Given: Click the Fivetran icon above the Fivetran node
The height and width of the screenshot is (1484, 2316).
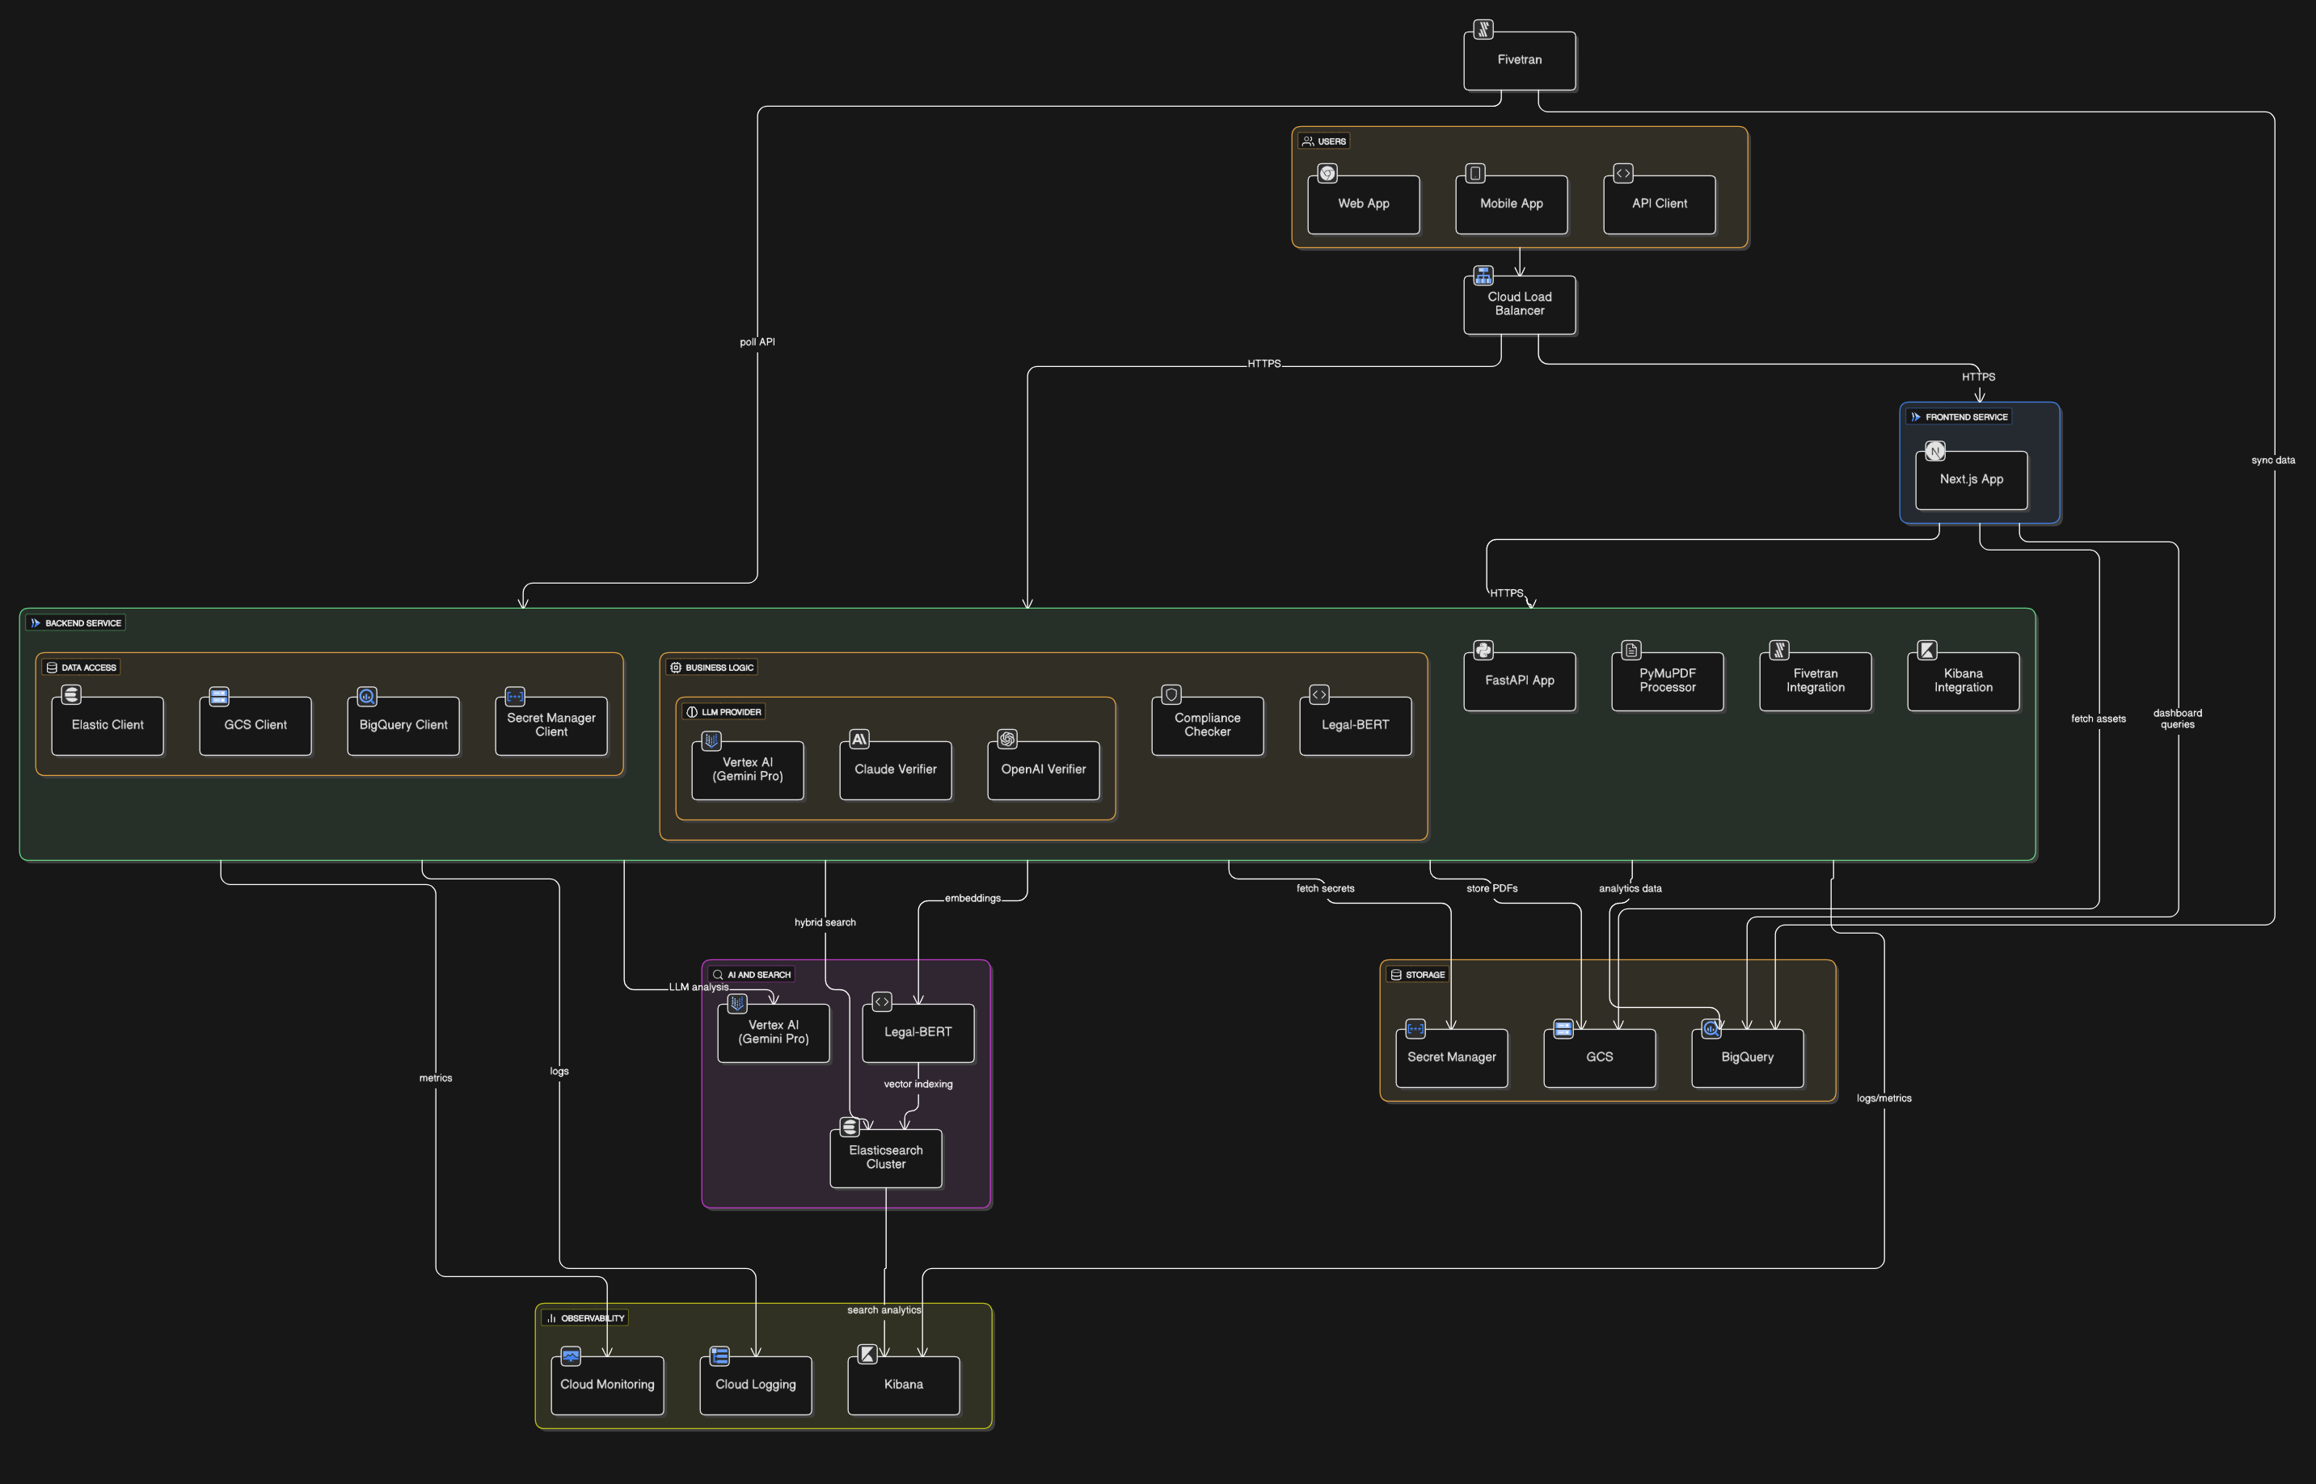Looking at the screenshot, I should (1483, 29).
